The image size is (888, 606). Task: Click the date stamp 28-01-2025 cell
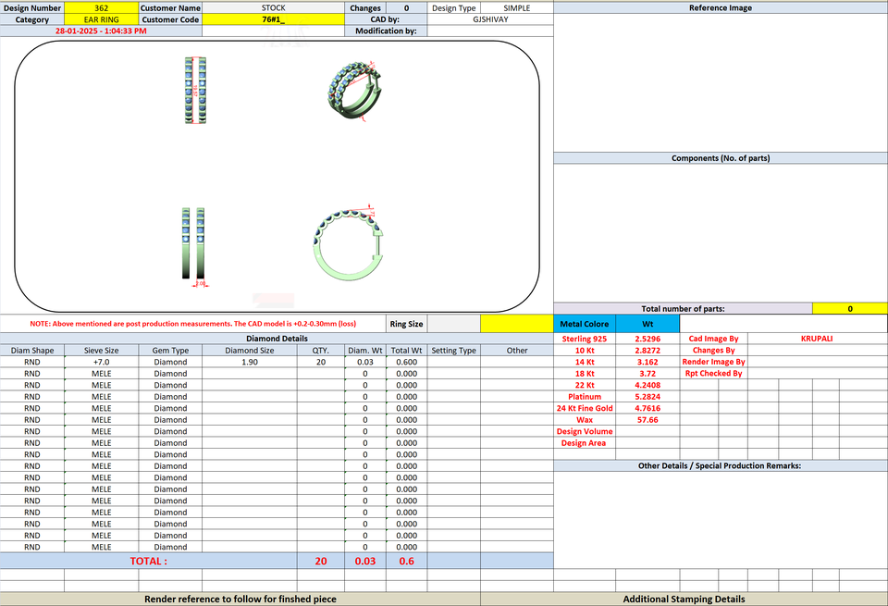coord(101,31)
